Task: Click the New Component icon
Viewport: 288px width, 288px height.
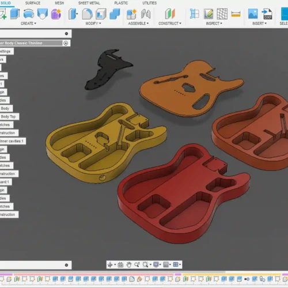Action: (131, 14)
